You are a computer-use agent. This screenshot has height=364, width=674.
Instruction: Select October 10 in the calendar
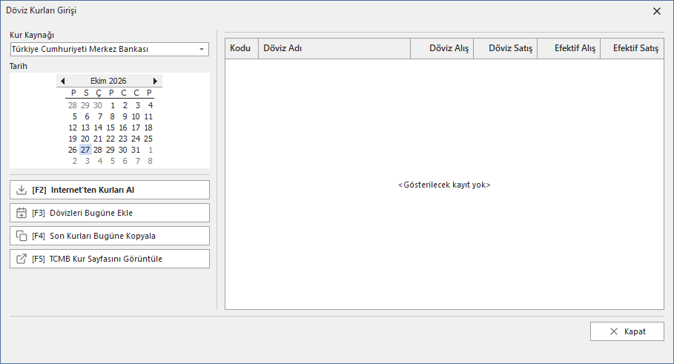click(x=136, y=116)
